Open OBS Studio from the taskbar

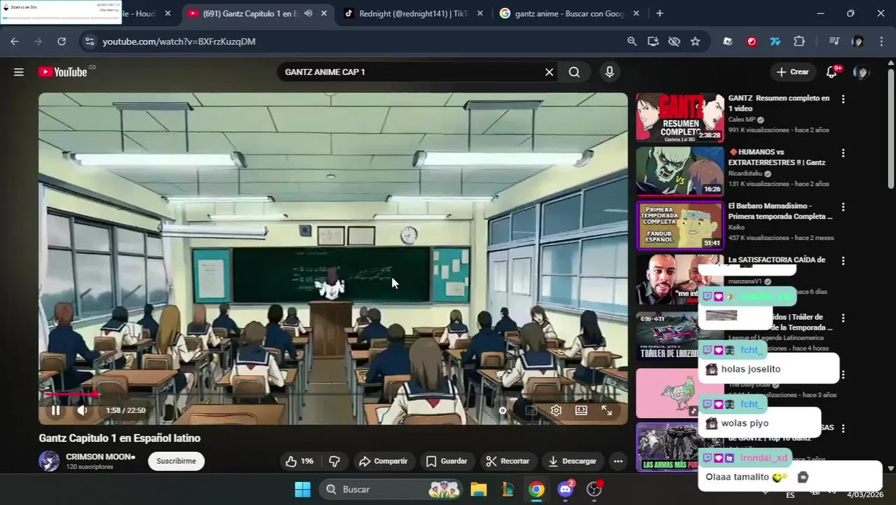coord(595,489)
